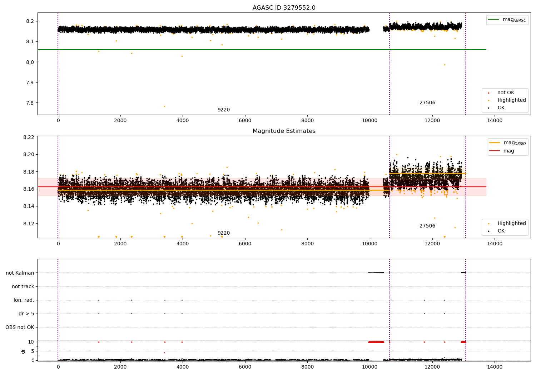Click the "not track" axis label

pyautogui.click(x=23, y=287)
